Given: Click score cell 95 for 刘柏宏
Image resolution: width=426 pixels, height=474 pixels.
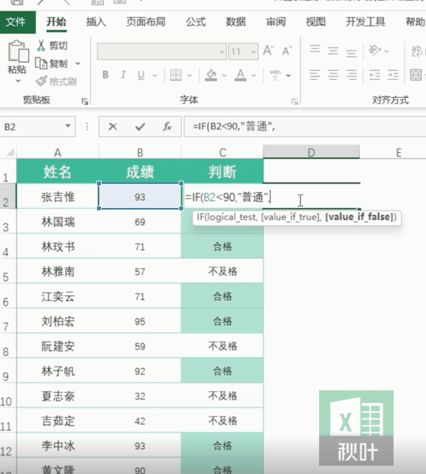Looking at the screenshot, I should click(x=140, y=321).
